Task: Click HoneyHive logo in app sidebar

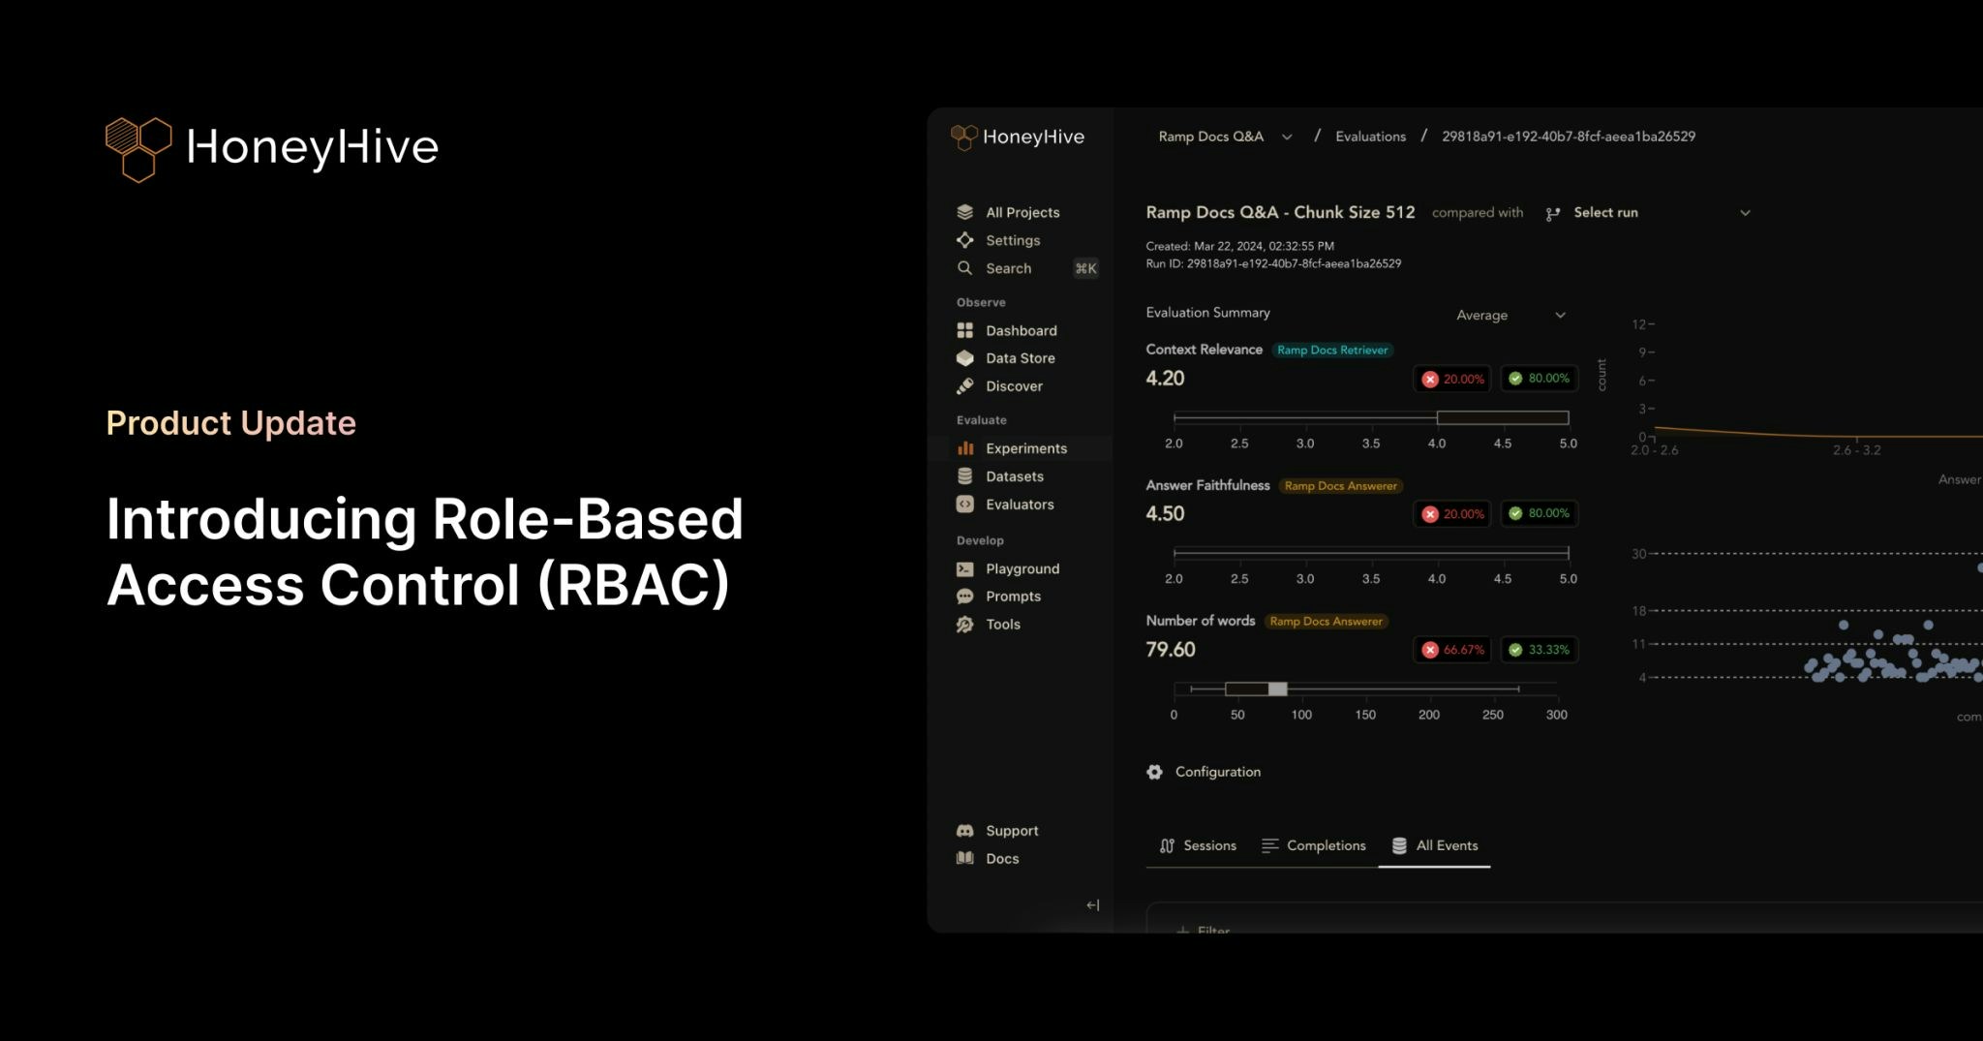Action: point(1018,138)
